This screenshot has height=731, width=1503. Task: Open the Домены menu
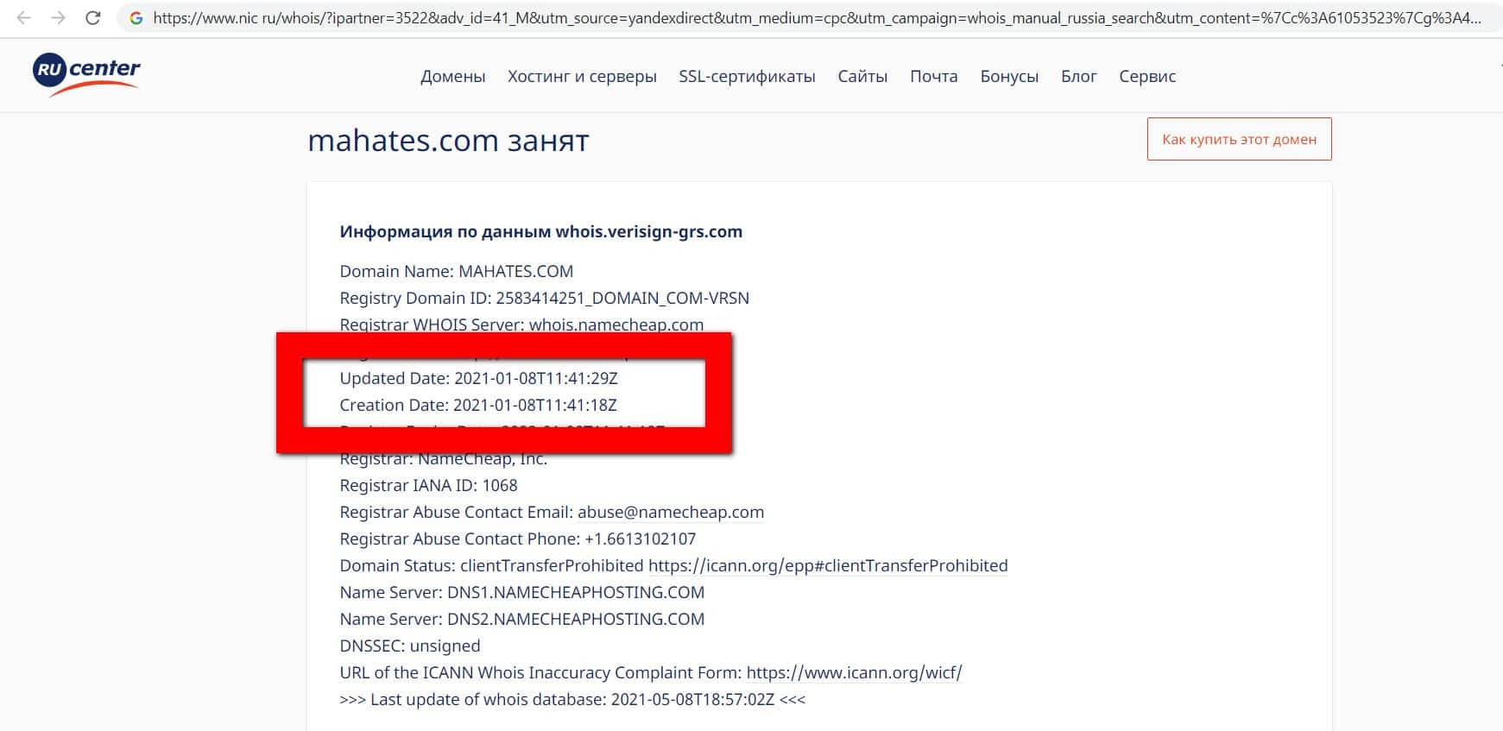[x=453, y=76]
